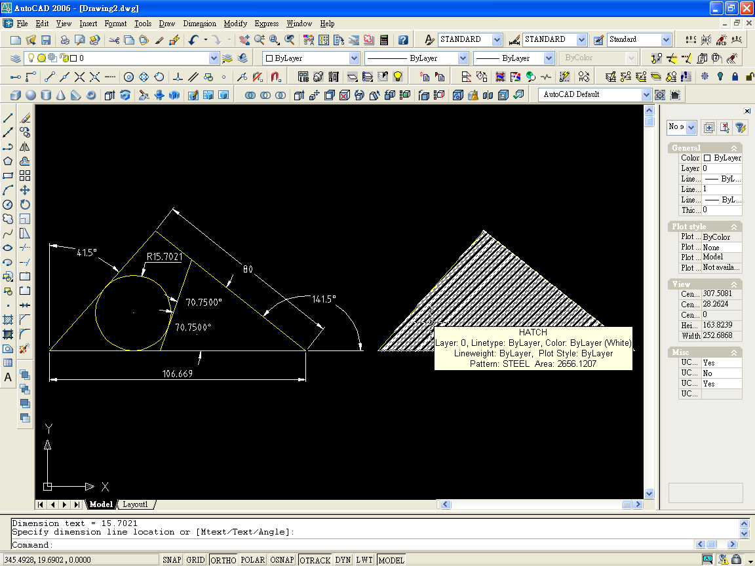Viewport: 755px width, 566px height.
Task: Select the Mirror modify tool
Action: tap(25, 147)
